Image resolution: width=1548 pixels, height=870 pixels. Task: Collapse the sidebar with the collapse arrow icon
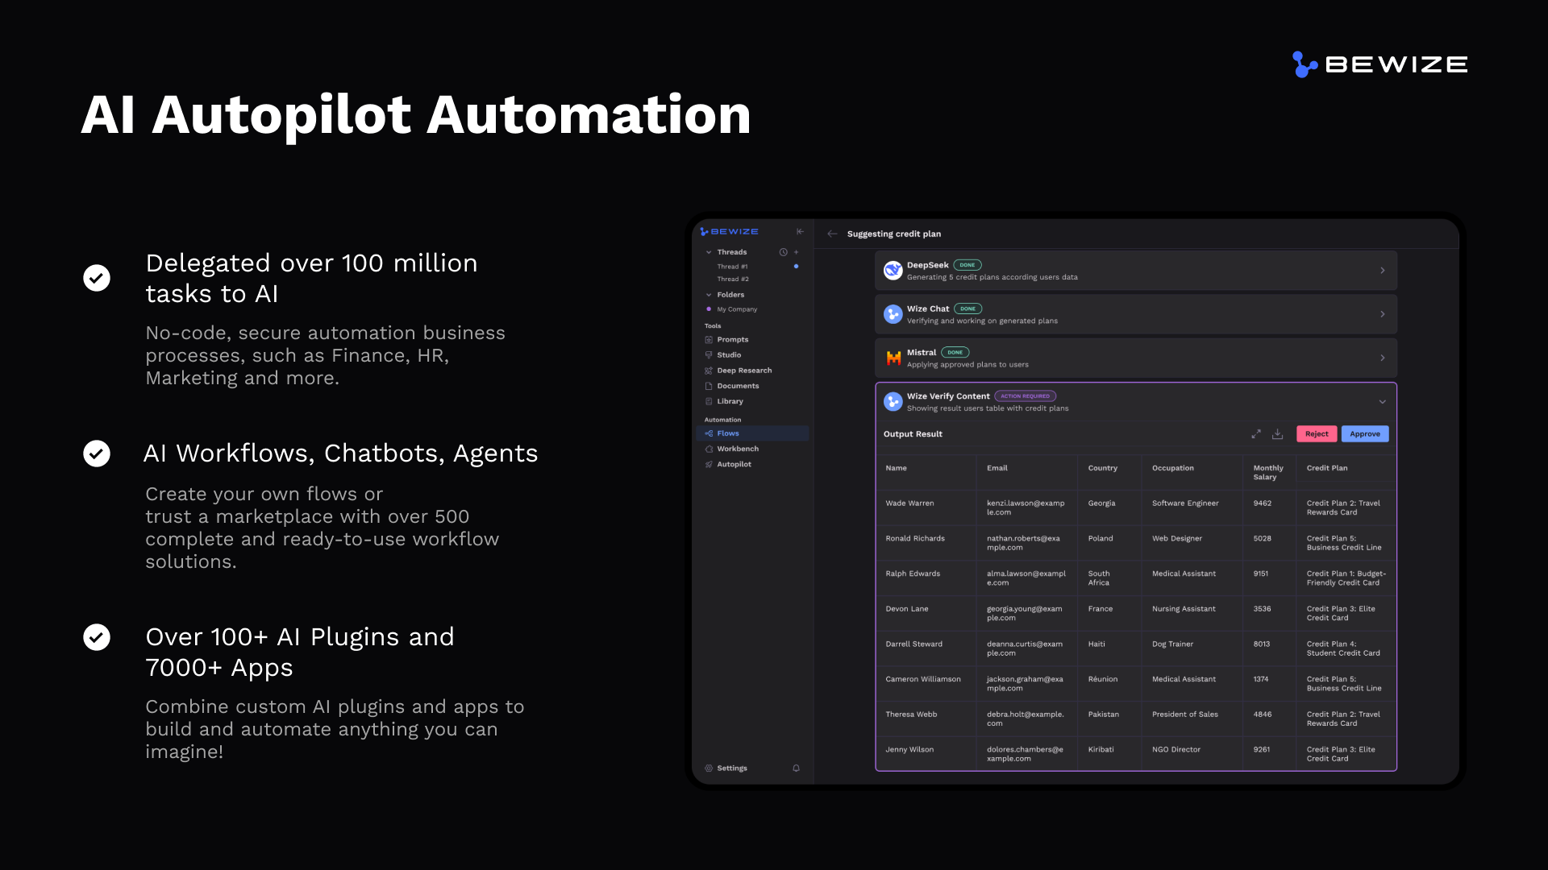click(x=800, y=232)
